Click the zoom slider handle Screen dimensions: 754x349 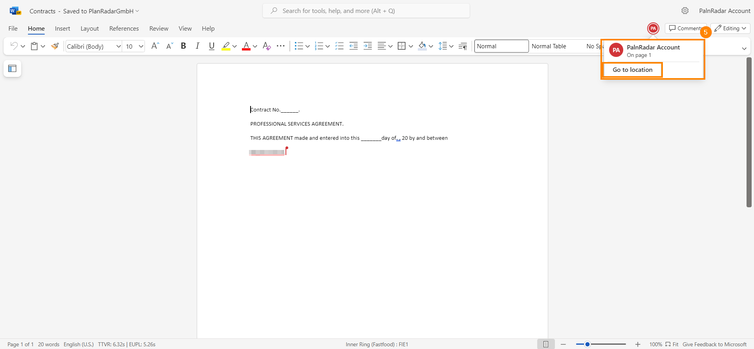point(587,344)
